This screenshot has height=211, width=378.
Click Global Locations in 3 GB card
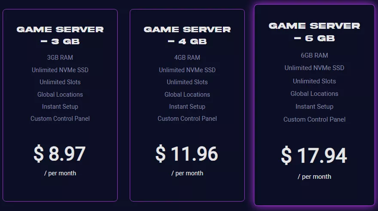[x=60, y=95]
